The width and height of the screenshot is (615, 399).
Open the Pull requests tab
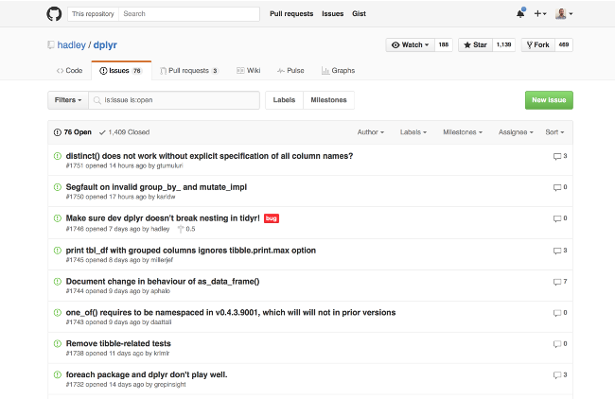click(x=189, y=71)
